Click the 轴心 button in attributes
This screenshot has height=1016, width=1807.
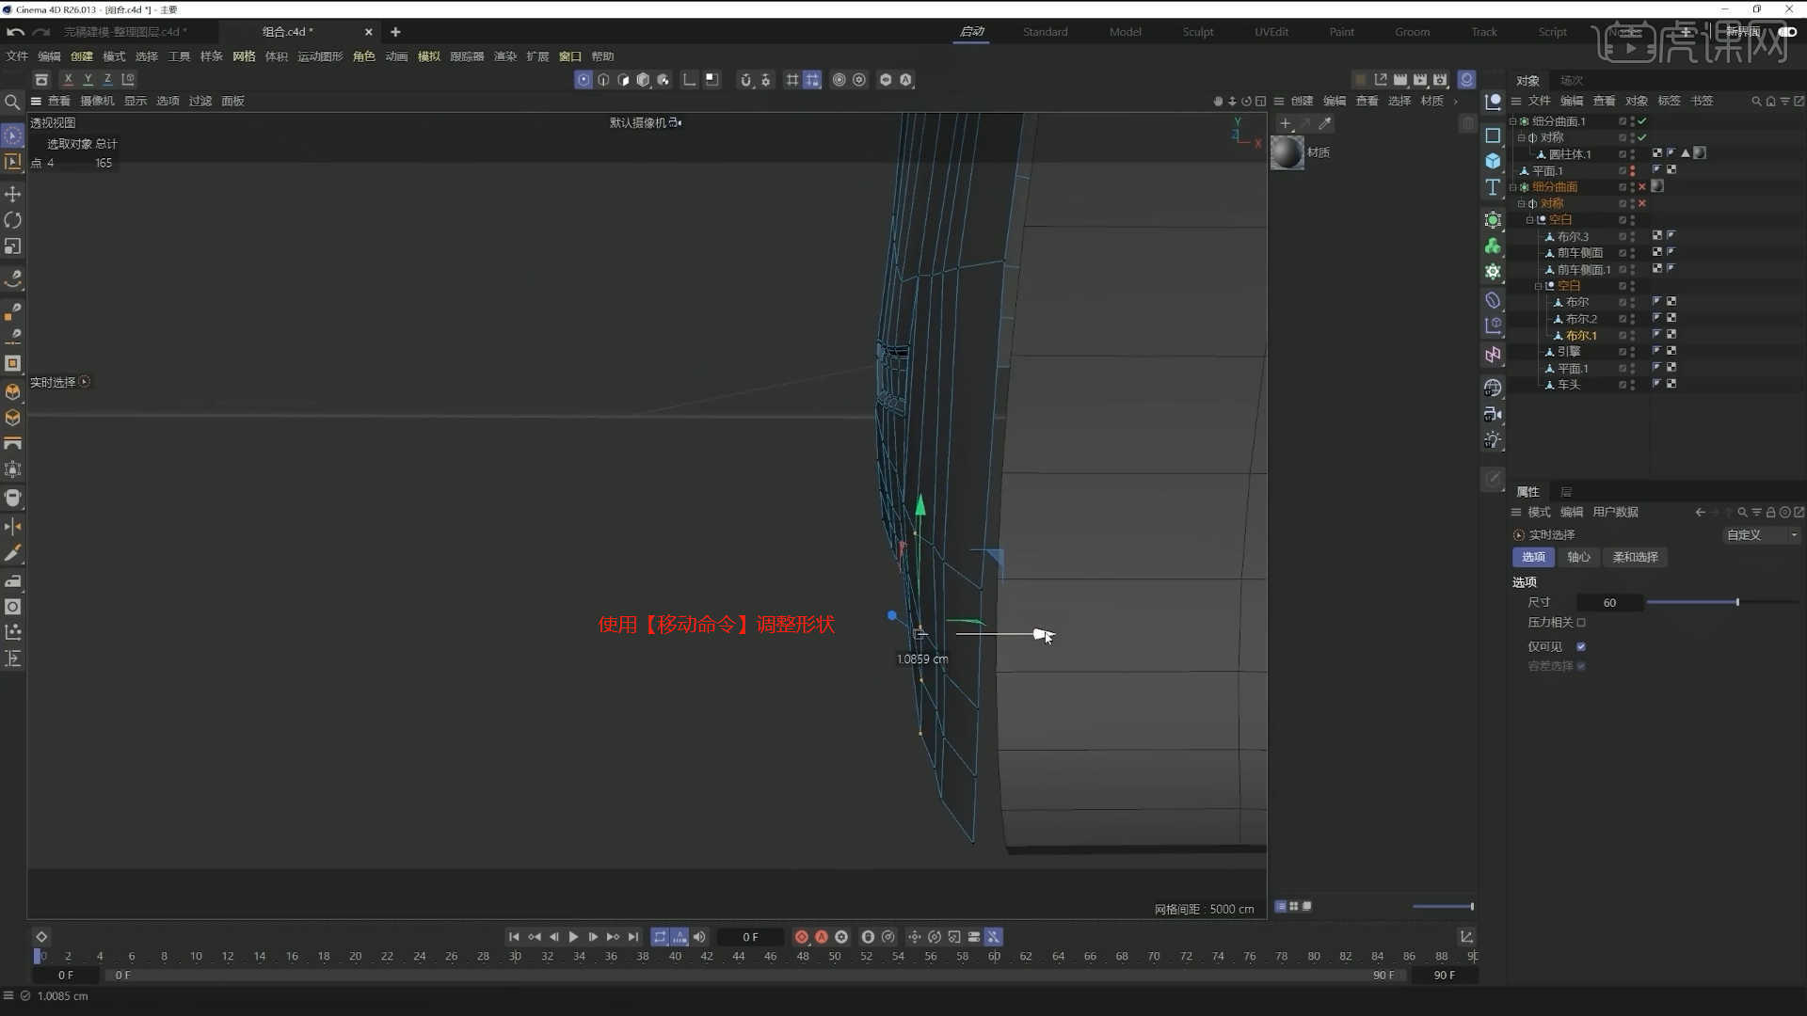(1578, 558)
